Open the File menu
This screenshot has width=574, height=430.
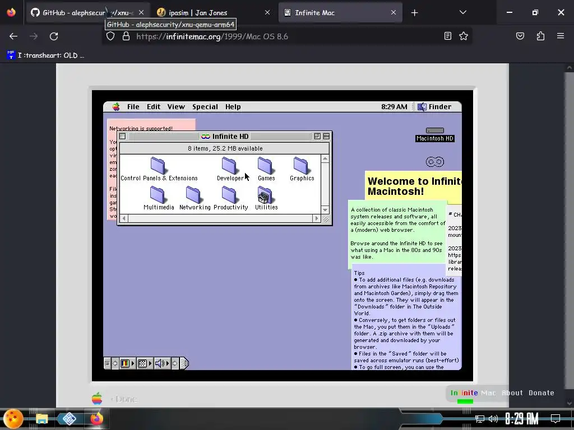tap(133, 107)
